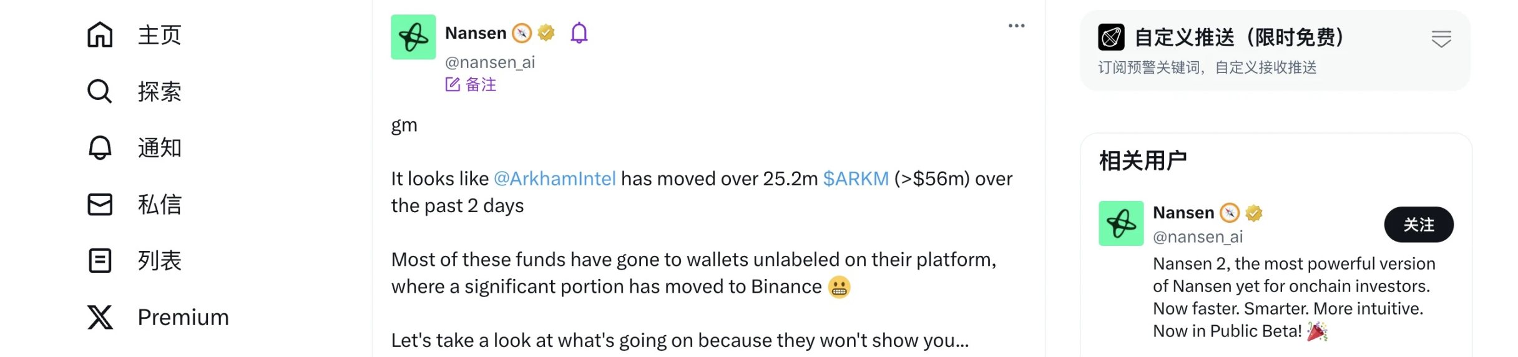Open Messages envelope icon

(100, 204)
